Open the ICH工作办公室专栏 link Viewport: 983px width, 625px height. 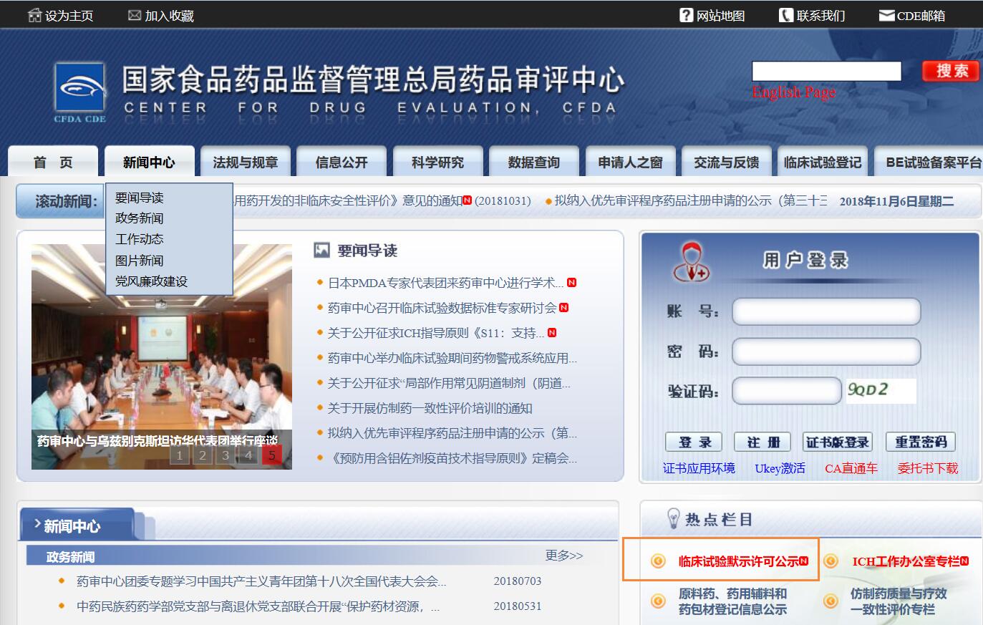tap(906, 561)
